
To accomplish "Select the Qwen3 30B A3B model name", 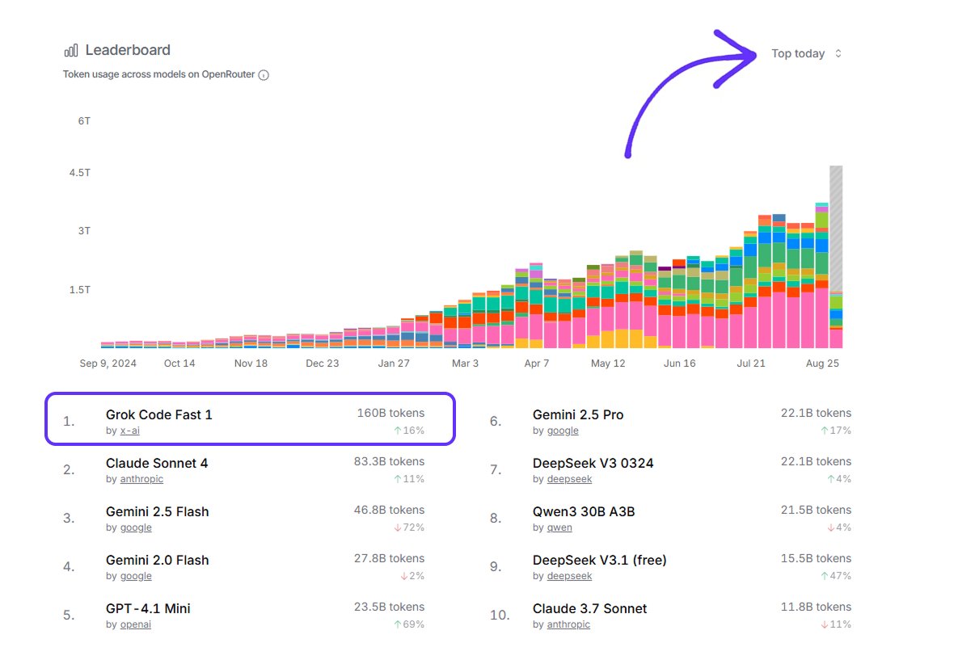I will [584, 512].
